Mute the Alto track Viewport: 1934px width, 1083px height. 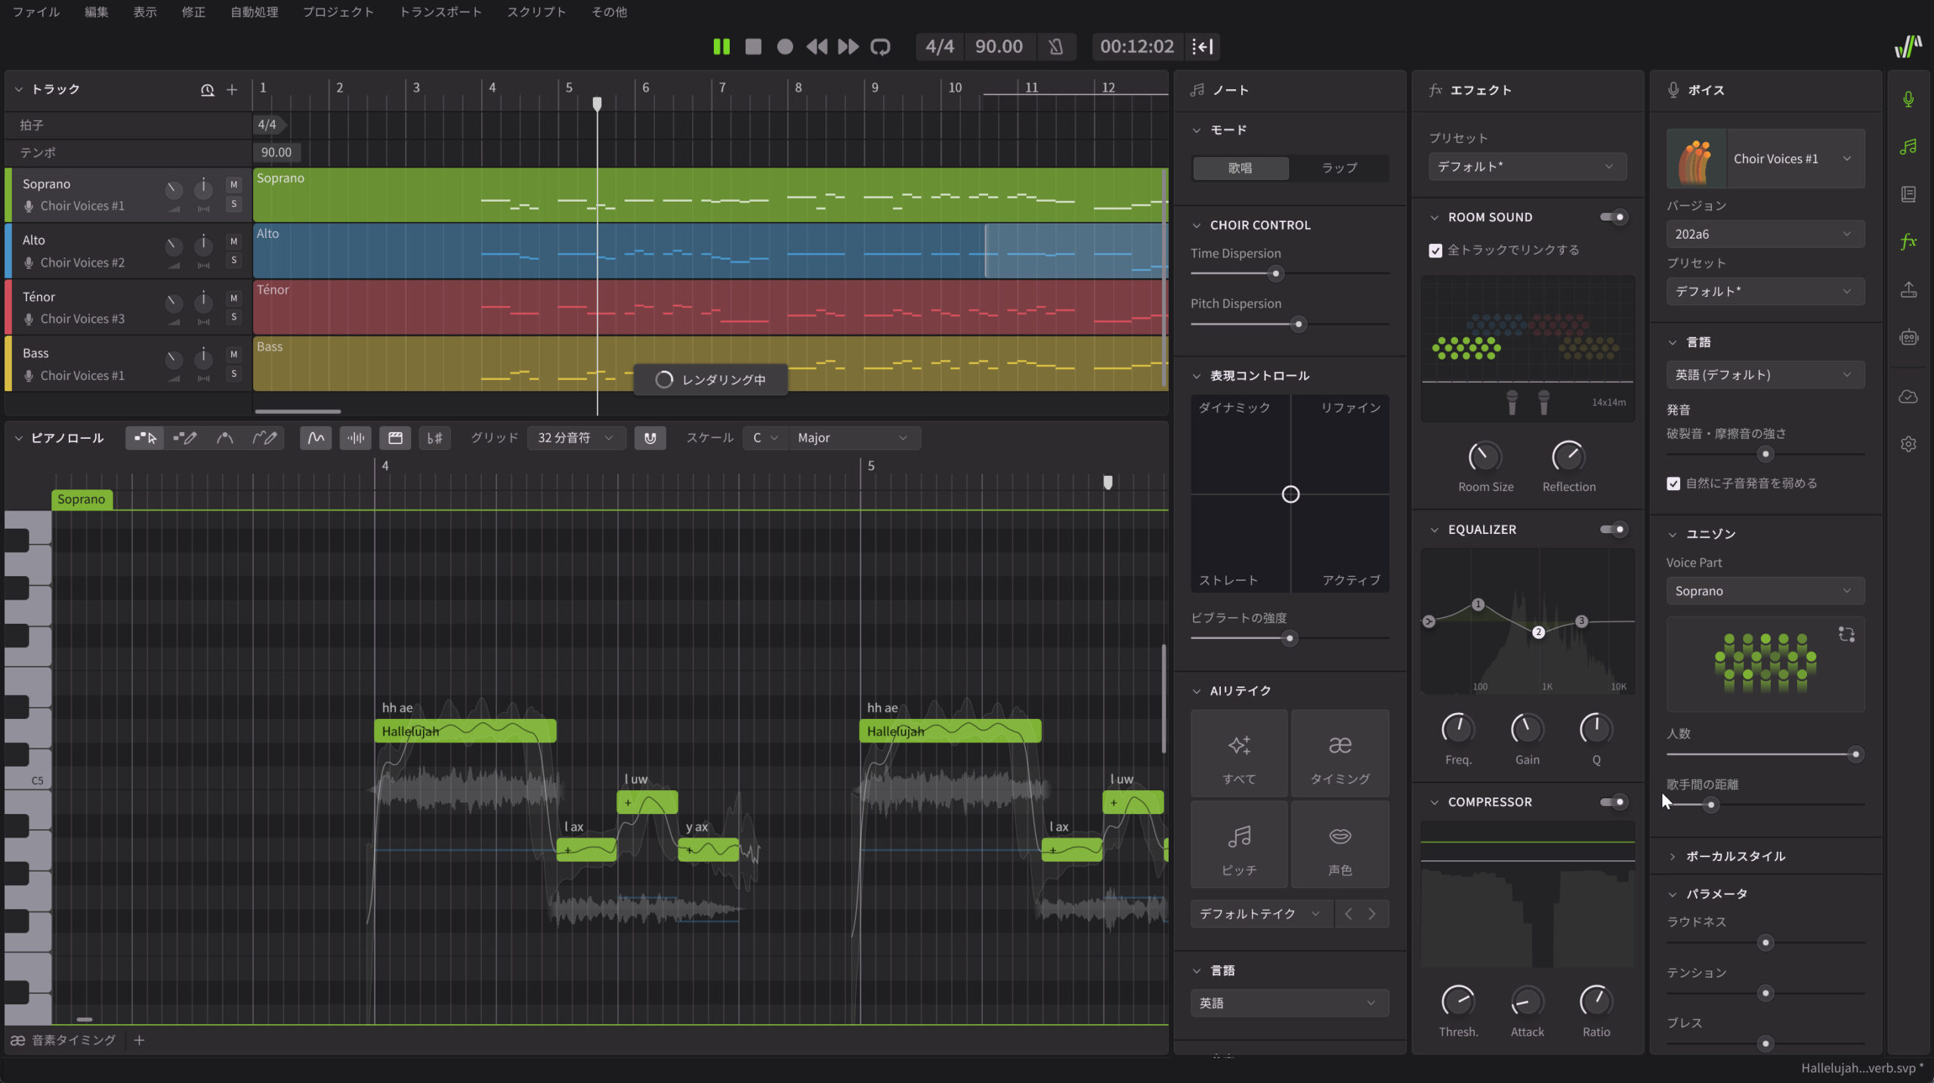click(x=233, y=242)
